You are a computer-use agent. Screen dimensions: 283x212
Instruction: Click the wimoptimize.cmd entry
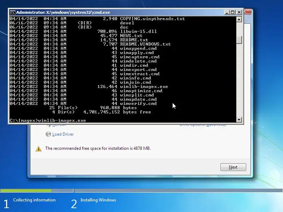click(141, 91)
